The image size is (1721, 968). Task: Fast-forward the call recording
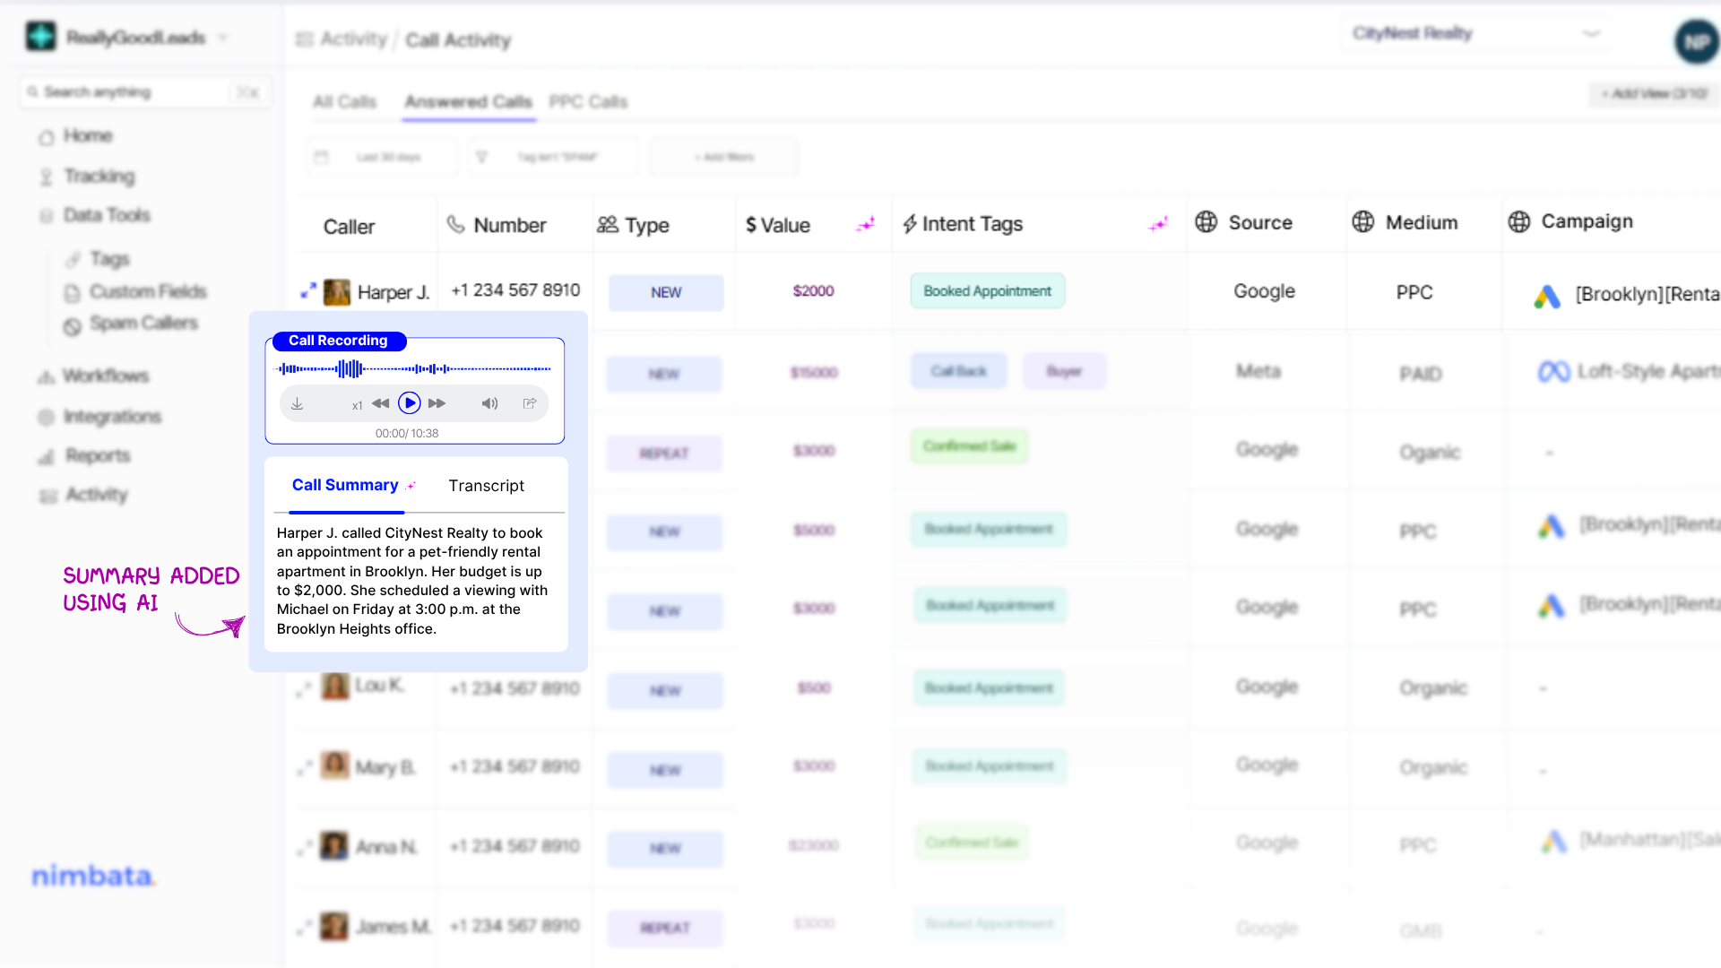click(437, 403)
